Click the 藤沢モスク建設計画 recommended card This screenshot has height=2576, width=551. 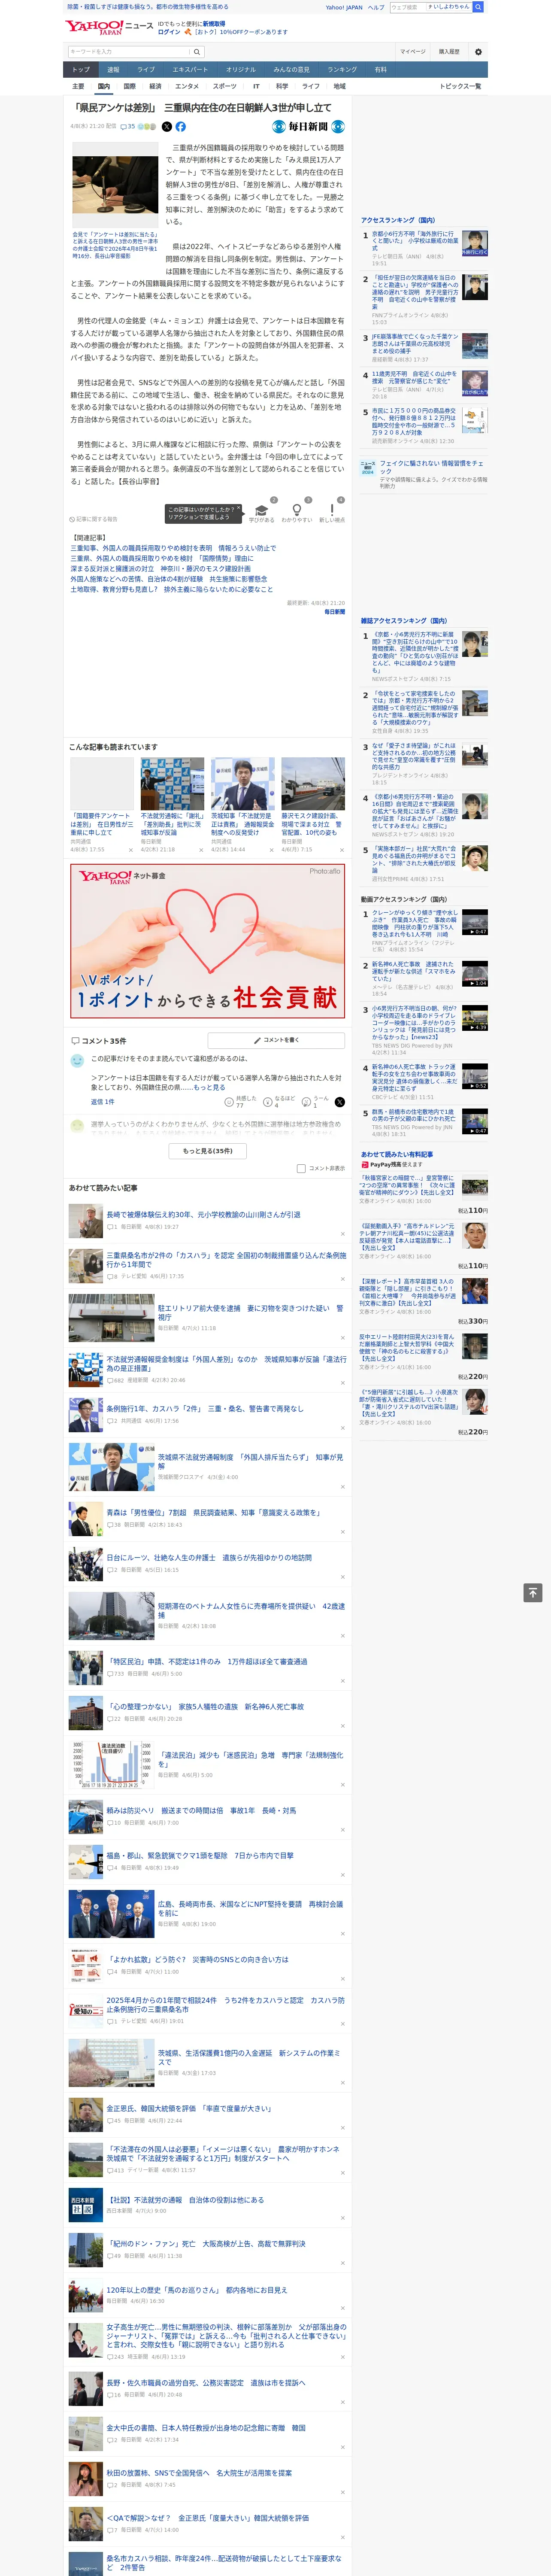(x=313, y=804)
